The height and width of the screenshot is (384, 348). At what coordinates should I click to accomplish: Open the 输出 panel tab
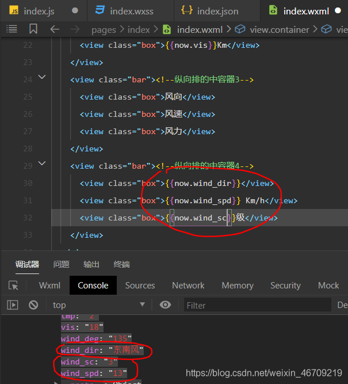click(91, 264)
